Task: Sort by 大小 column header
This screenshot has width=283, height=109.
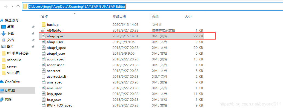Action: click(188, 16)
